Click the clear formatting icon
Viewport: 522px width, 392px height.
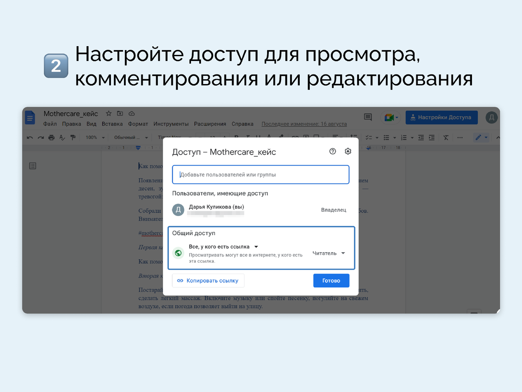446,138
